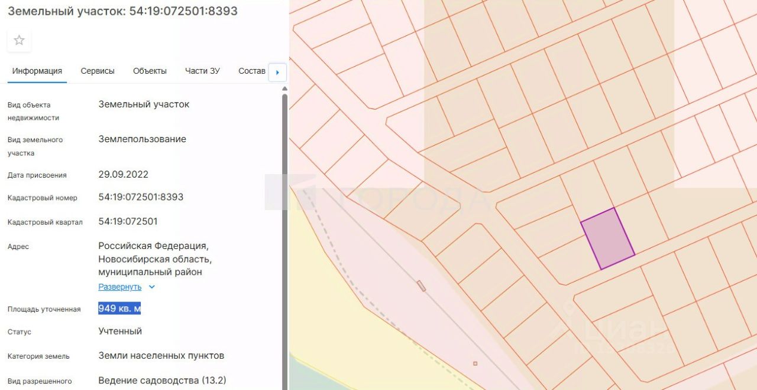The image size is (757, 390).
Task: Click the parcel title heading 54:19:072501:8393
Action: (x=122, y=11)
